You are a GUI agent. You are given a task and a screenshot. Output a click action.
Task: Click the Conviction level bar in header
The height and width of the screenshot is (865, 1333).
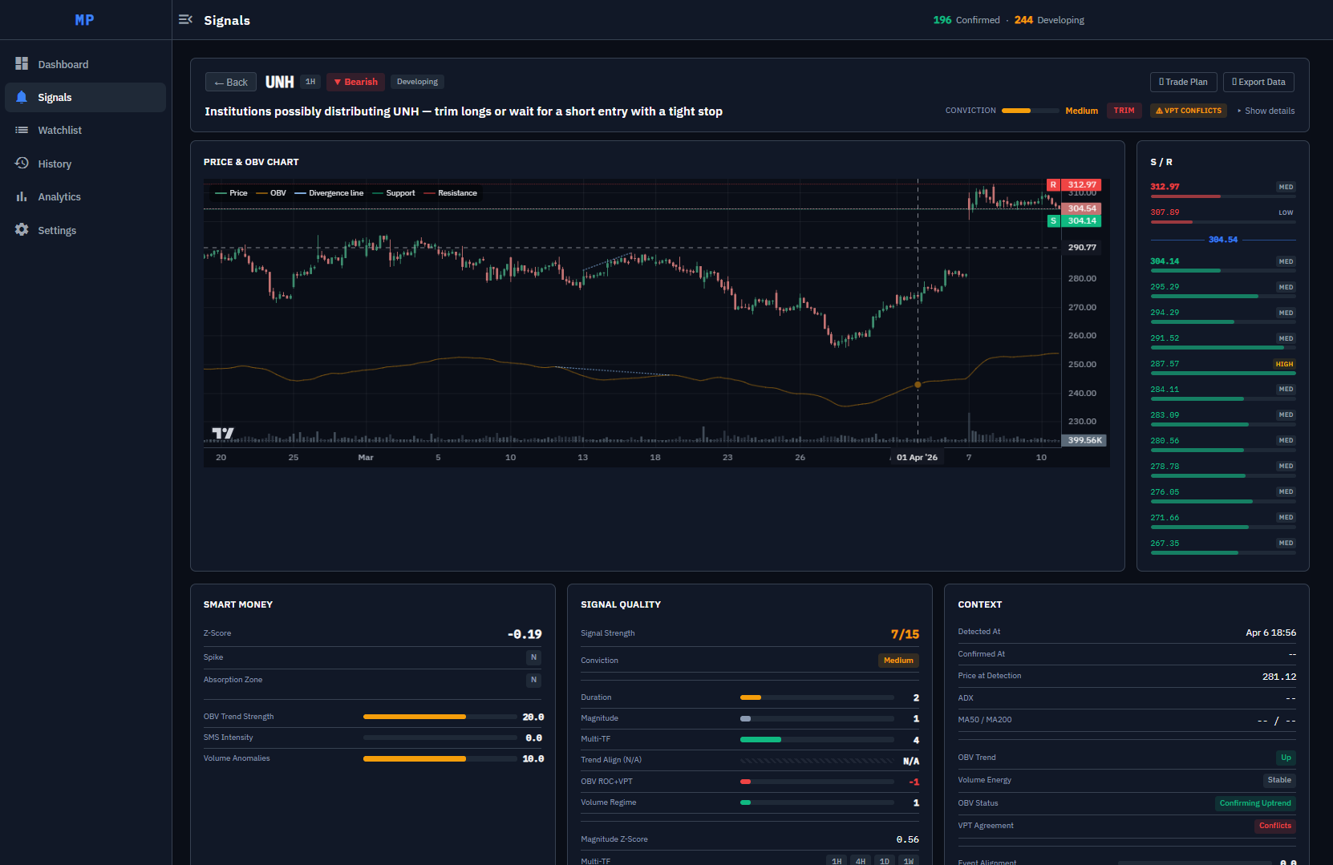coord(1030,111)
